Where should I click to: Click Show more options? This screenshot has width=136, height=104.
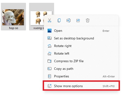coord(81,86)
